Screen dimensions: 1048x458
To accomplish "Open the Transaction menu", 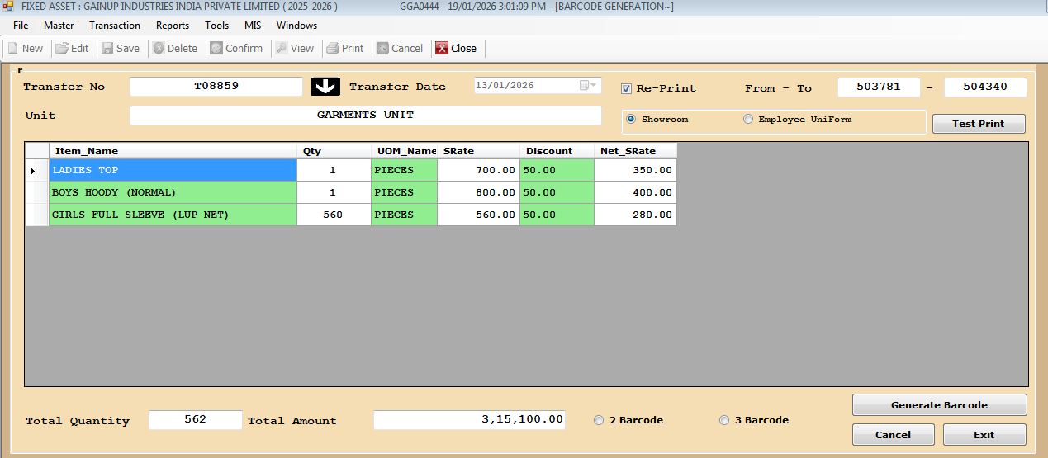I will pyautogui.click(x=115, y=26).
